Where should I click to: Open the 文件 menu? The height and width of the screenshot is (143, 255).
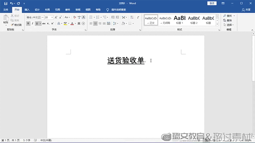[x=6, y=10]
